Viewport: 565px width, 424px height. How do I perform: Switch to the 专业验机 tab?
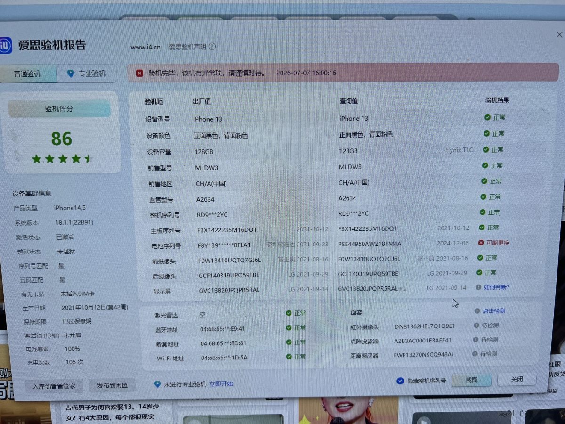(x=87, y=73)
